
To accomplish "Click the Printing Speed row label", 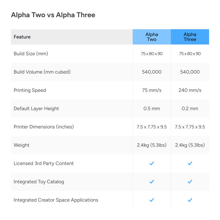I will 30,90.
